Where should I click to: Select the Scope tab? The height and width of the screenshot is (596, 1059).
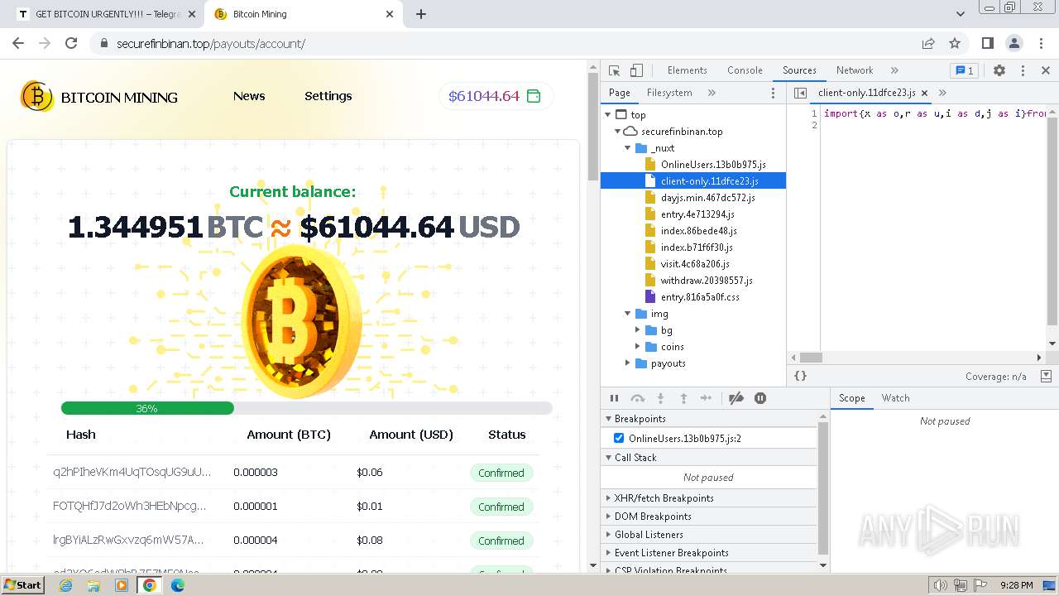coord(851,398)
